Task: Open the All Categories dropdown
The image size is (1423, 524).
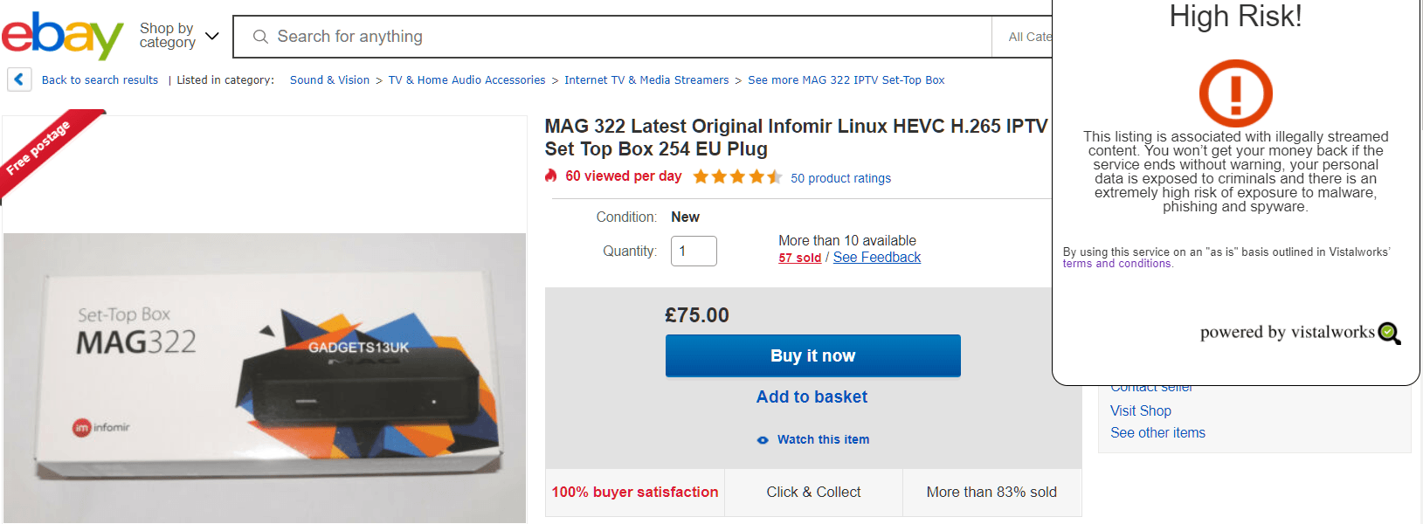Action: coord(1022,37)
